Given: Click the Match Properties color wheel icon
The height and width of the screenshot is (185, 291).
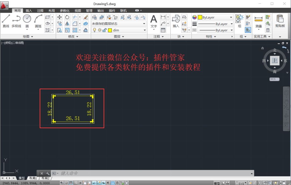Looking at the screenshot, I should (194, 17).
